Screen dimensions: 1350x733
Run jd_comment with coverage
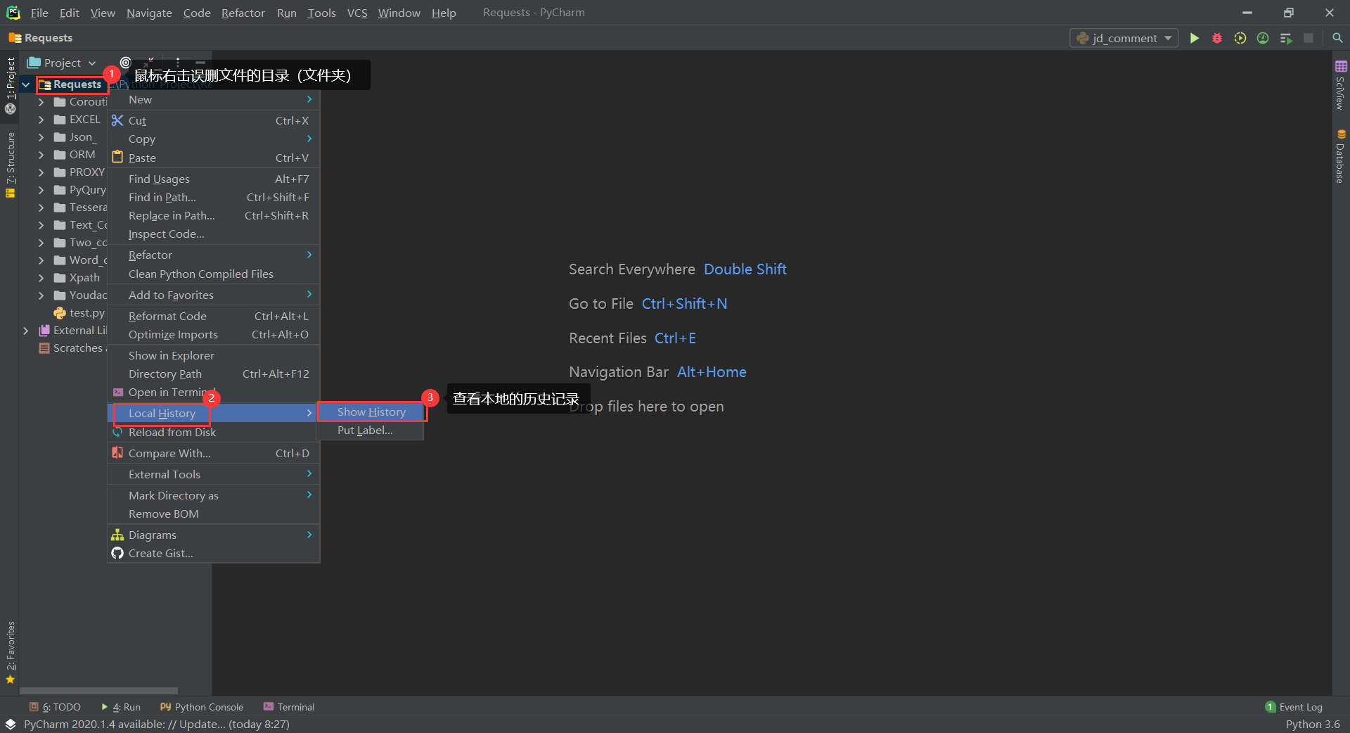(1240, 39)
